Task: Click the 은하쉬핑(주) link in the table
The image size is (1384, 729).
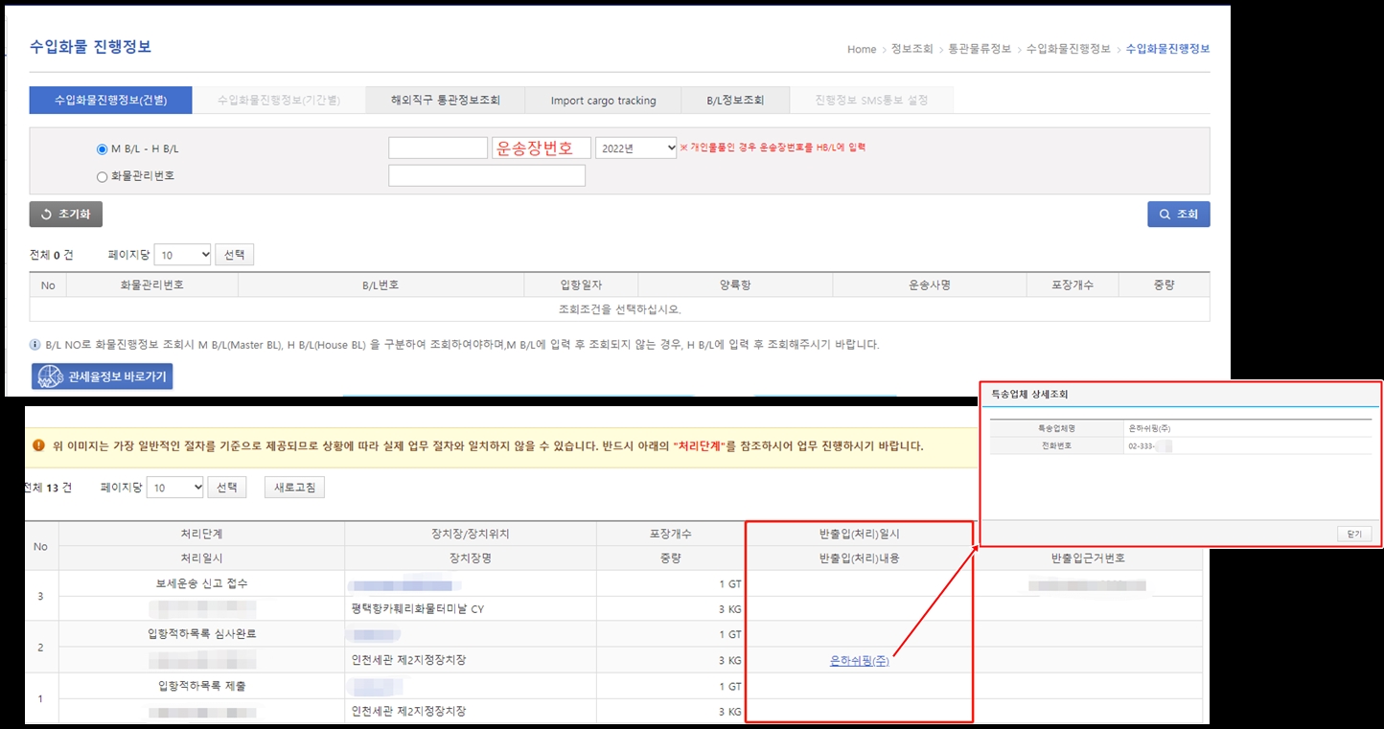Action: click(860, 661)
